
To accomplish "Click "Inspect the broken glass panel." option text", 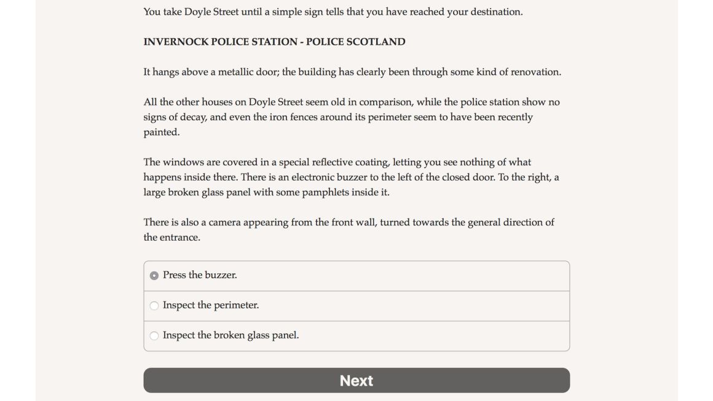I will (x=230, y=335).
